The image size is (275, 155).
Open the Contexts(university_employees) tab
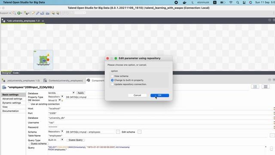63,81
